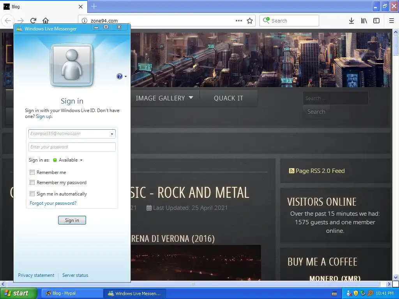This screenshot has width=399, height=299.
Task: Click the taskbar clock 10:41 PM
Action: (x=385, y=294)
